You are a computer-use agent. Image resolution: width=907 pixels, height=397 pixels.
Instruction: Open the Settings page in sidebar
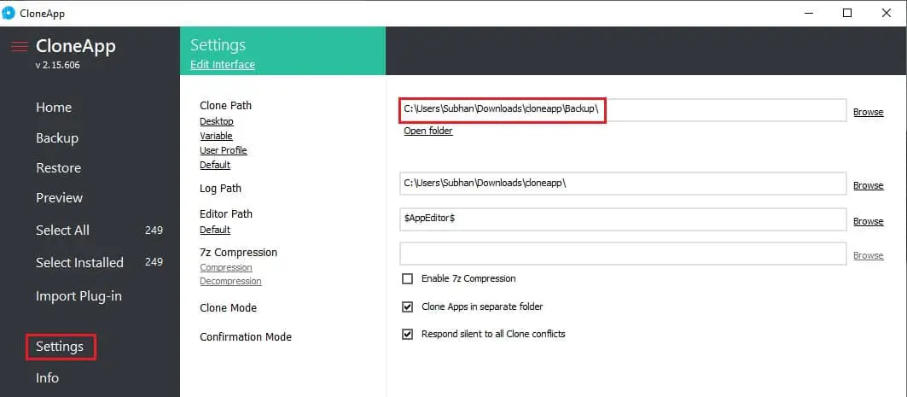point(60,346)
